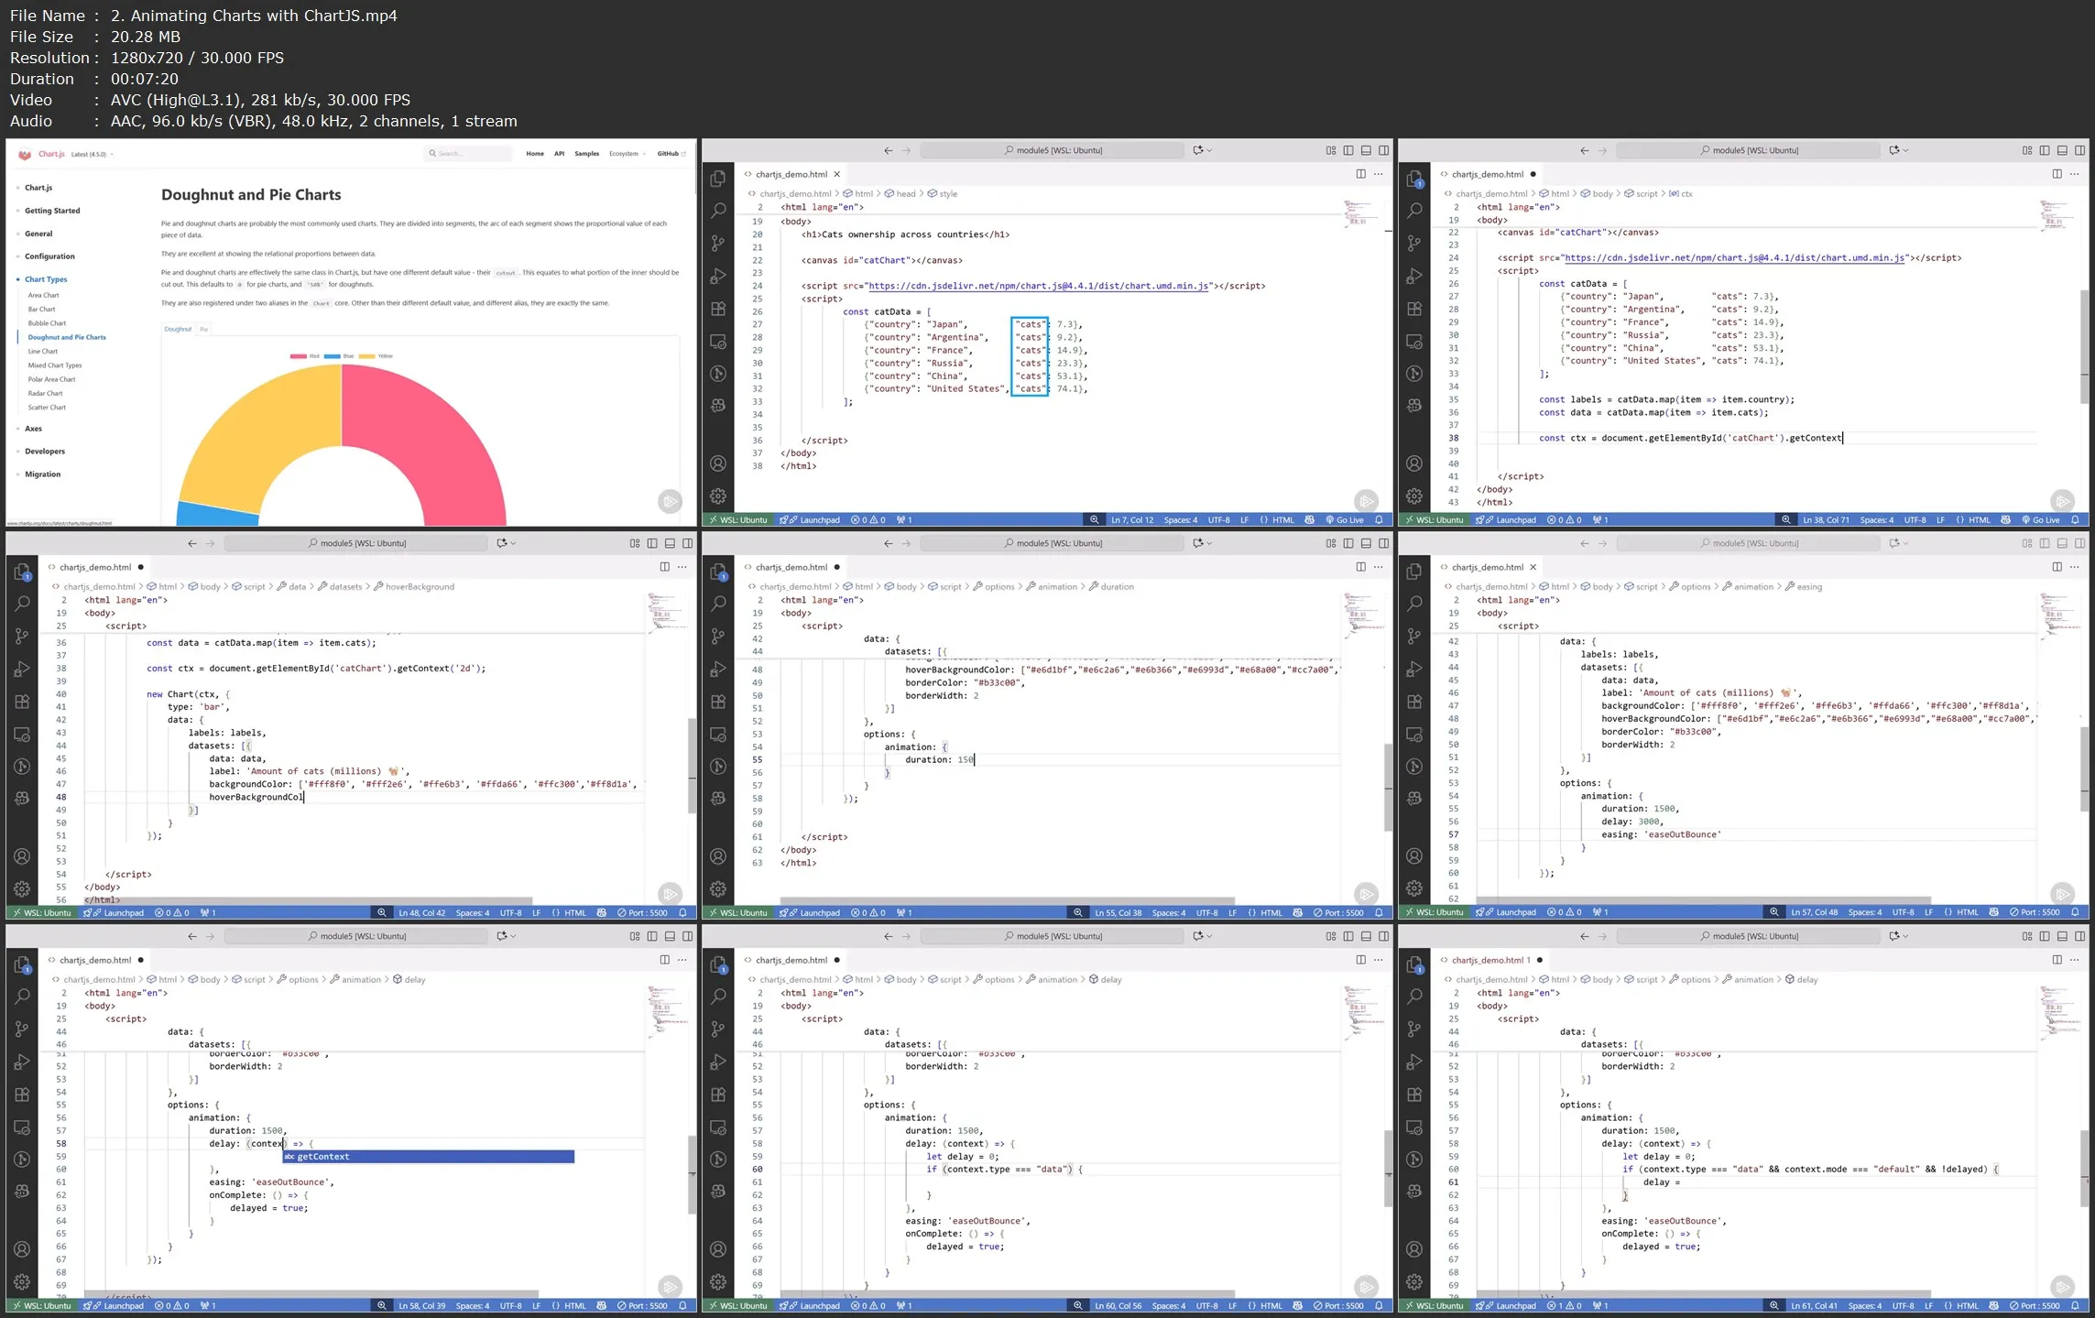Click Manage gear in editor with 'easing' breadcrumb

(x=1414, y=888)
